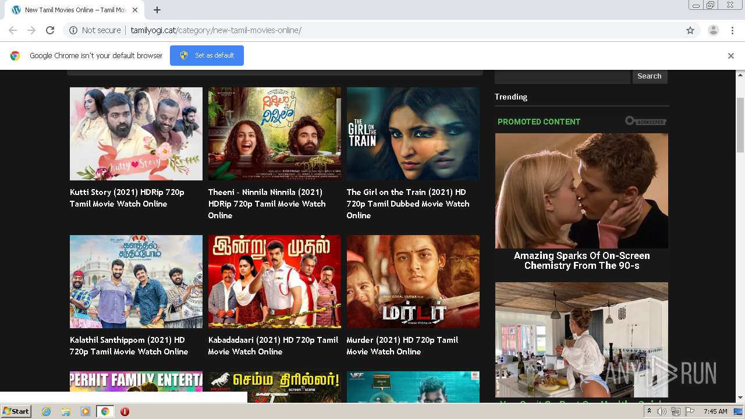Viewport: 745px width, 419px height.
Task: Open File Explorer from the taskbar
Action: 66,411
